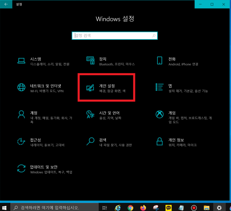The image size is (231, 211).
Task: Open KakaoTalk from taskbar
Action: point(168,208)
